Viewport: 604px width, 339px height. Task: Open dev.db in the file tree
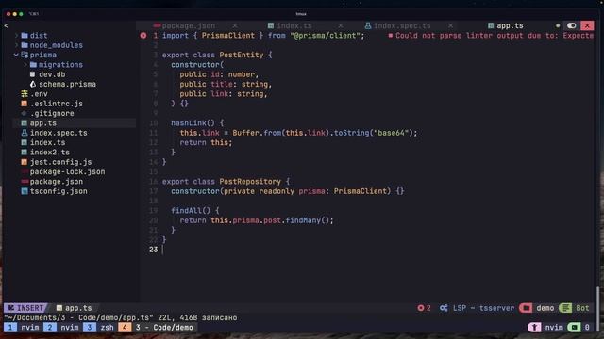52,74
